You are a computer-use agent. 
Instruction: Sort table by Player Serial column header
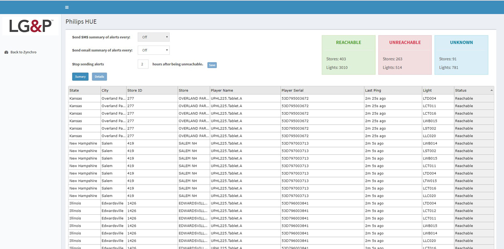322,91
